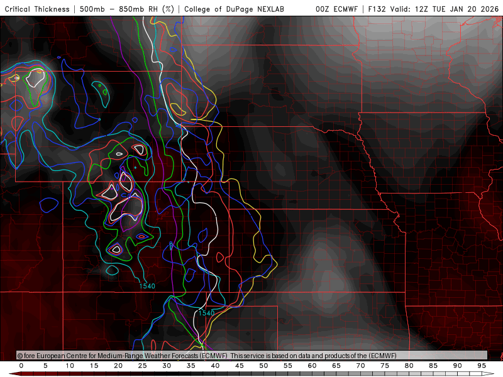Click the ECMWF copyright notice banner

click(x=252, y=356)
